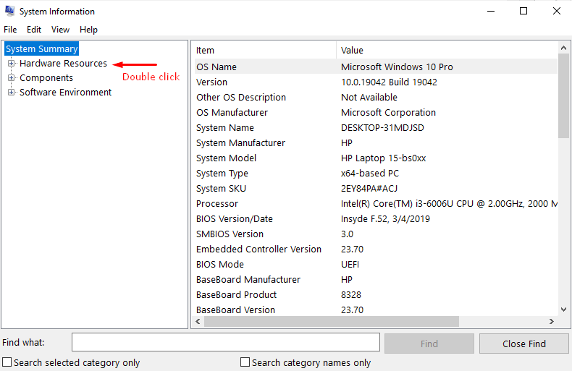Click the Item column header

265,51
